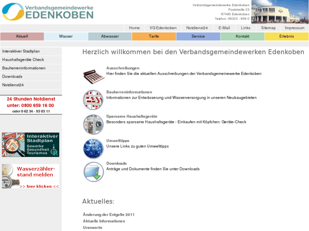Select the orange Tarife tab
Image resolution: width=309 pixels, height=231 pixels.
(x=154, y=36)
